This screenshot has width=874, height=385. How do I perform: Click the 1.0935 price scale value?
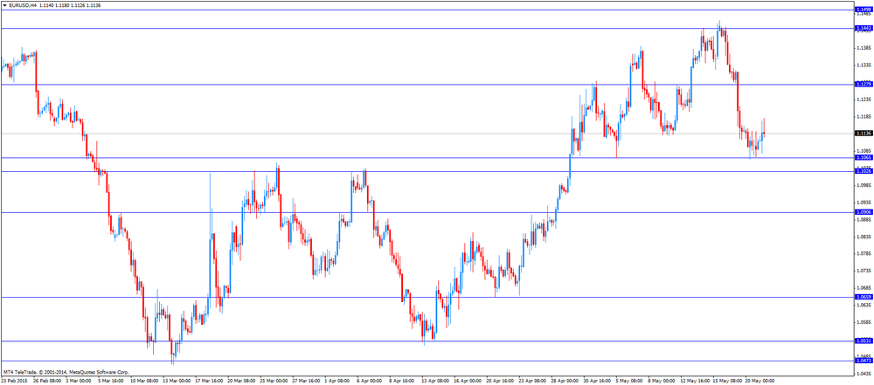click(864, 203)
